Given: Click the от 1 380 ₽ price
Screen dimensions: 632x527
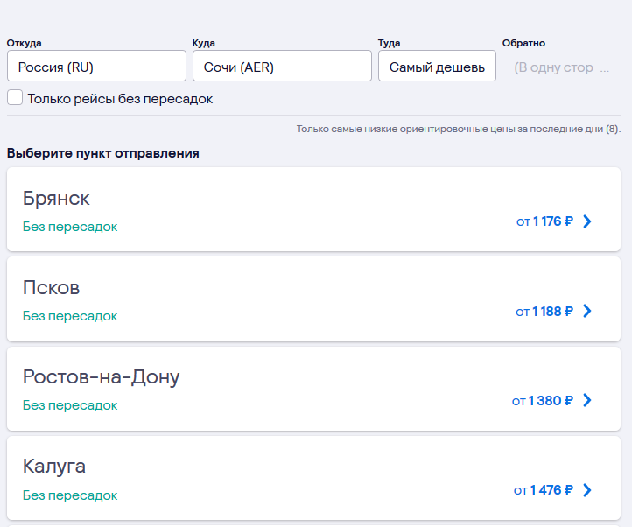Looking at the screenshot, I should click(x=543, y=400).
